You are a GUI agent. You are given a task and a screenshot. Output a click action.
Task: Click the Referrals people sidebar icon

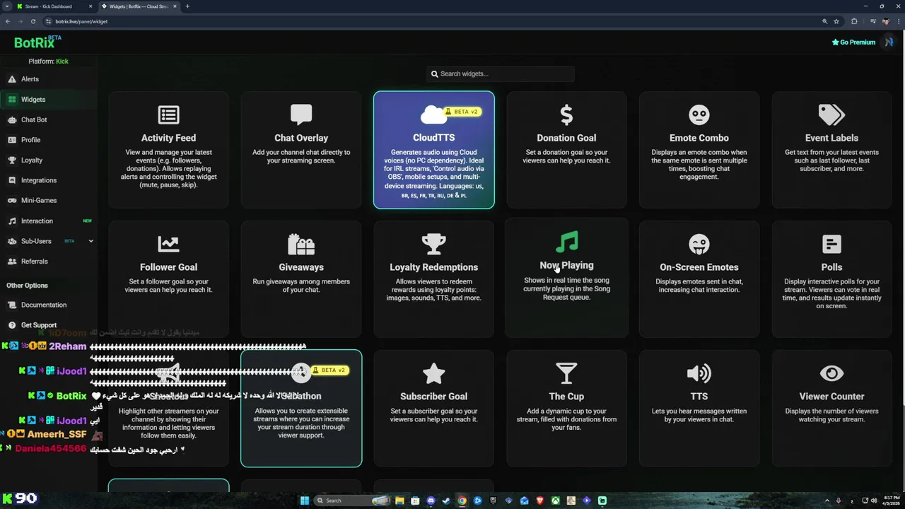point(12,261)
